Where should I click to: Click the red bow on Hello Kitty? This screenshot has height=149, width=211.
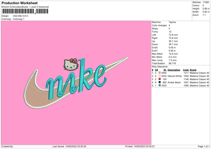coord(73,60)
